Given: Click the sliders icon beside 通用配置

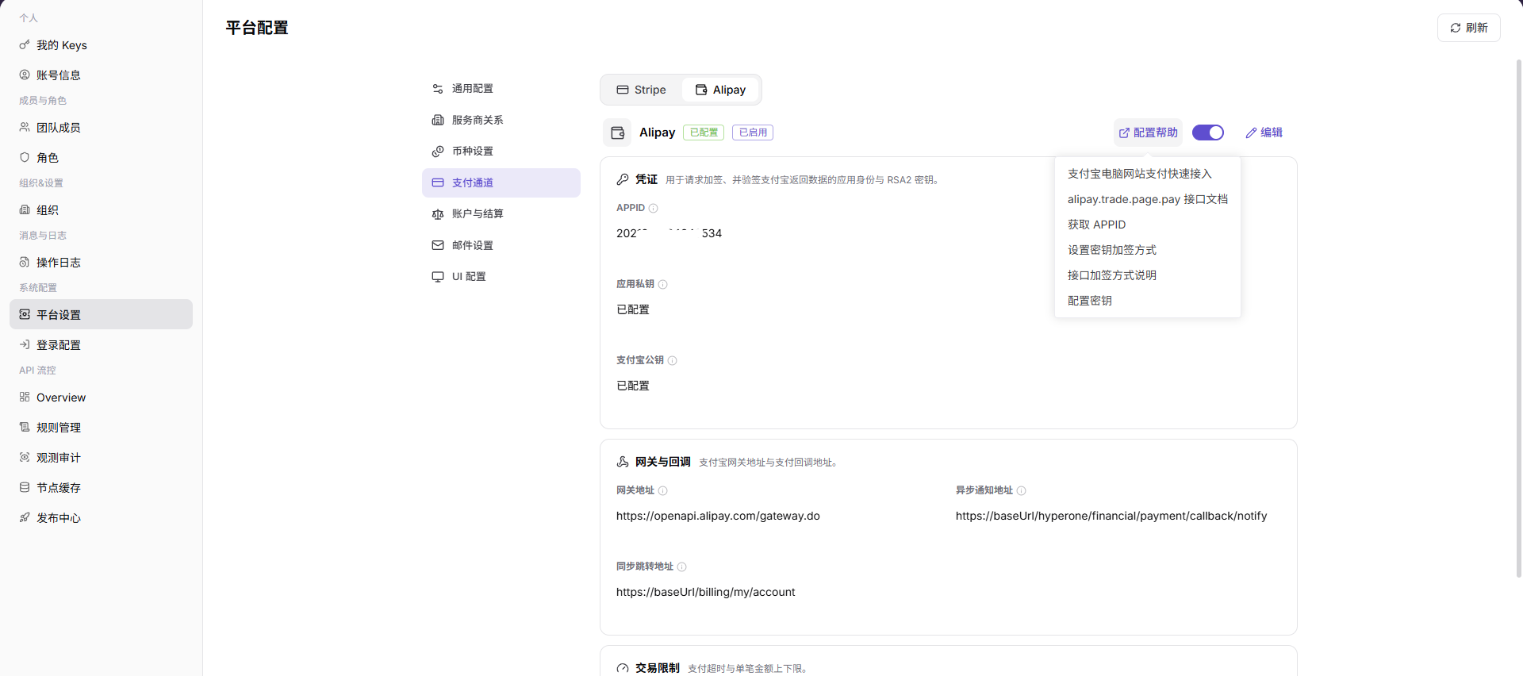Looking at the screenshot, I should pos(438,89).
